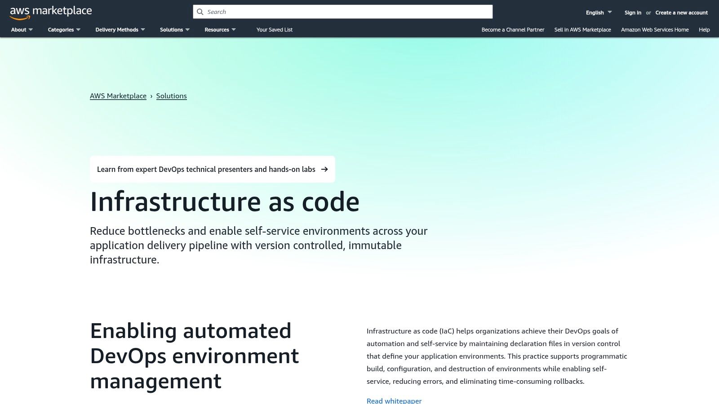Click the Read whitepaper link
The height and width of the screenshot is (404, 719).
click(x=394, y=400)
